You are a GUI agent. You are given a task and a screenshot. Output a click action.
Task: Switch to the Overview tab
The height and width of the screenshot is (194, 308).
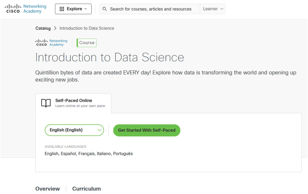(x=48, y=189)
